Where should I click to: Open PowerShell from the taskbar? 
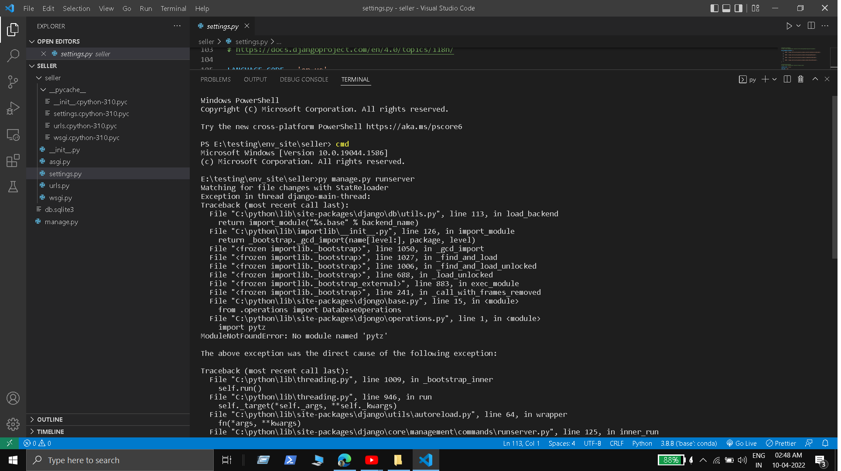coord(291,460)
